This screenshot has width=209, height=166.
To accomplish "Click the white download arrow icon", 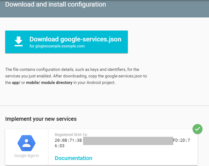I will pos(18,42).
